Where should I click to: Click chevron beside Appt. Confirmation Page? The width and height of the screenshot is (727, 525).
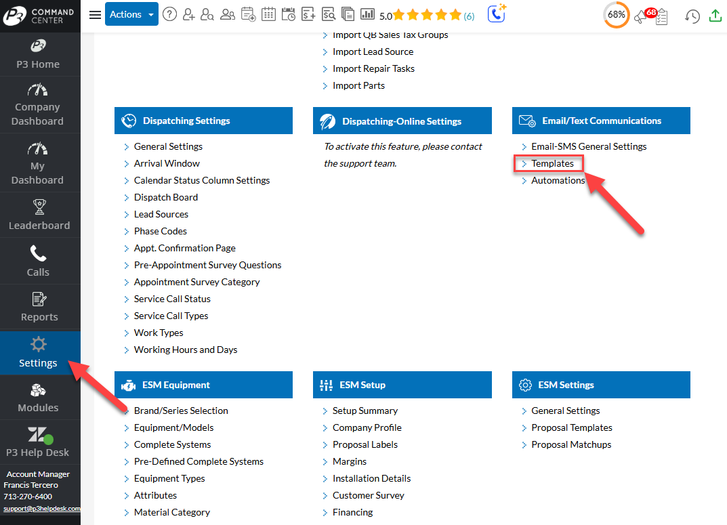[127, 249]
